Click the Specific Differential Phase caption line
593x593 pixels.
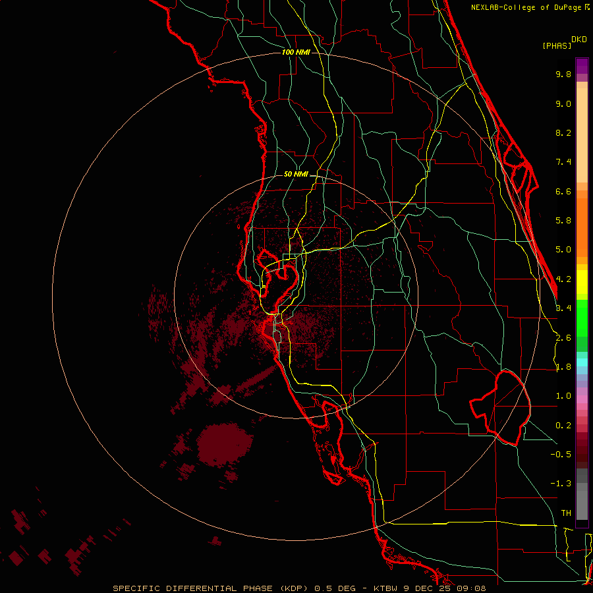click(299, 588)
